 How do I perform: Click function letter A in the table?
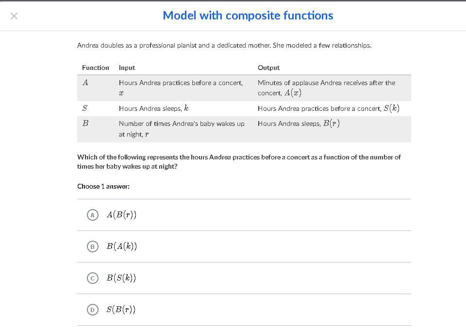85,83
